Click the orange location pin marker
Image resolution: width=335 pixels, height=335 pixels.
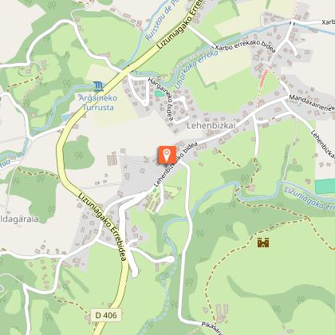(167, 155)
